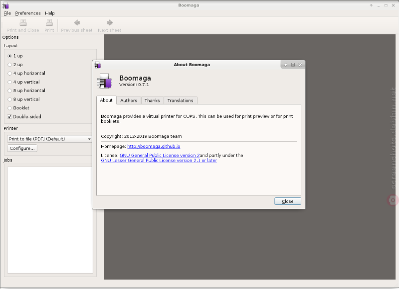Click the Print toolbar icon

coord(49,22)
